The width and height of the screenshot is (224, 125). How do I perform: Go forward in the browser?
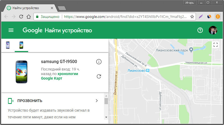14,17
